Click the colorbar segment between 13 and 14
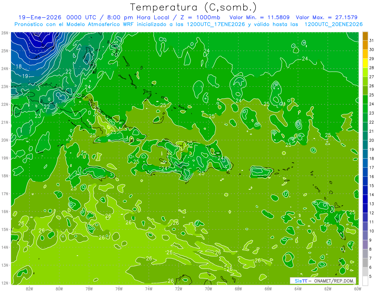This screenshot has width=380, height=293. (365, 199)
